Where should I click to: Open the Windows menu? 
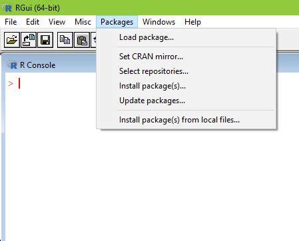tap(158, 22)
